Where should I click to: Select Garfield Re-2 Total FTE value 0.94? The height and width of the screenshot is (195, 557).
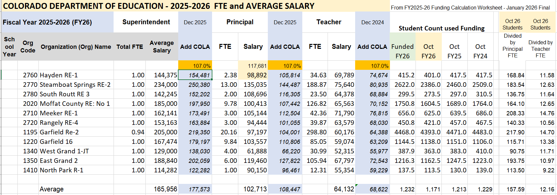coord(130,132)
